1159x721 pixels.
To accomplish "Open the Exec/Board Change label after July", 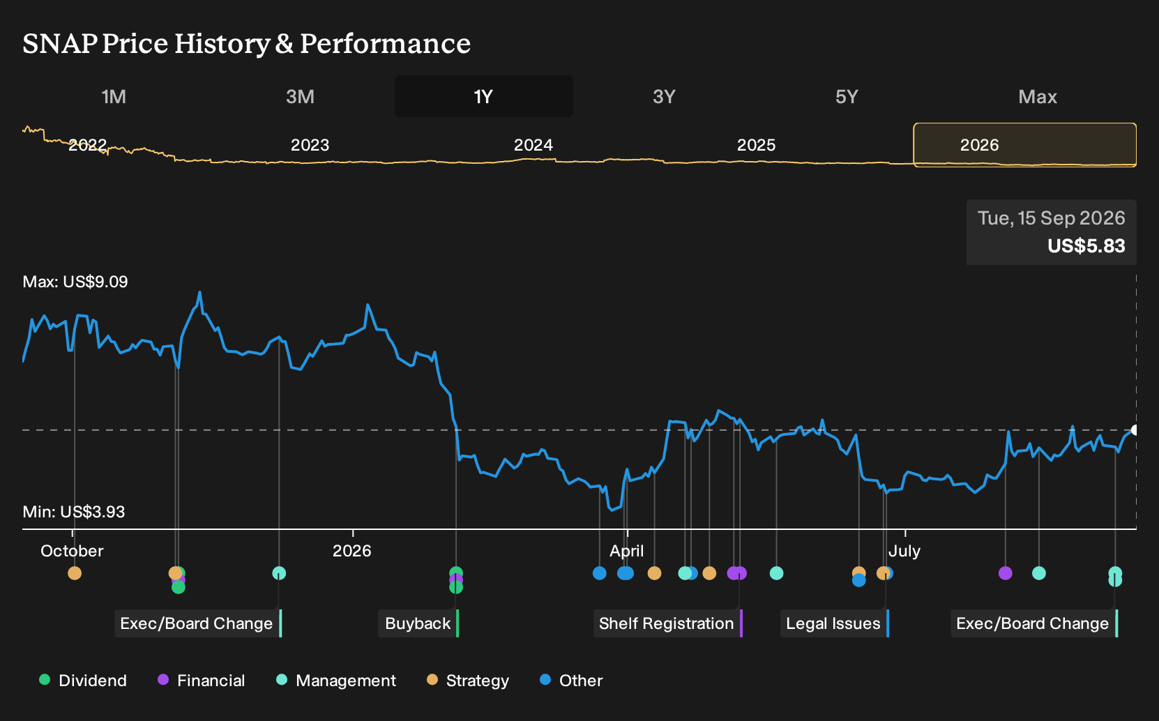I will (1034, 623).
